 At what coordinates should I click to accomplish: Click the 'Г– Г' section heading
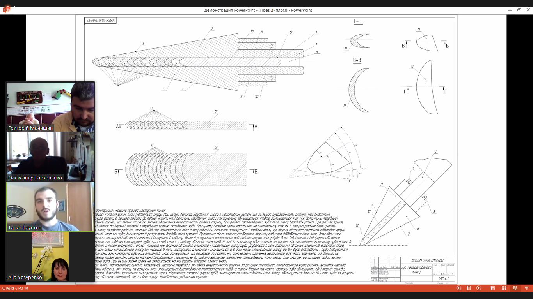358,21
